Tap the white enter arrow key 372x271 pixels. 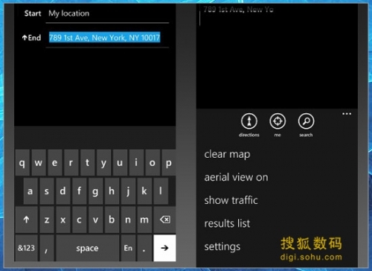point(164,248)
